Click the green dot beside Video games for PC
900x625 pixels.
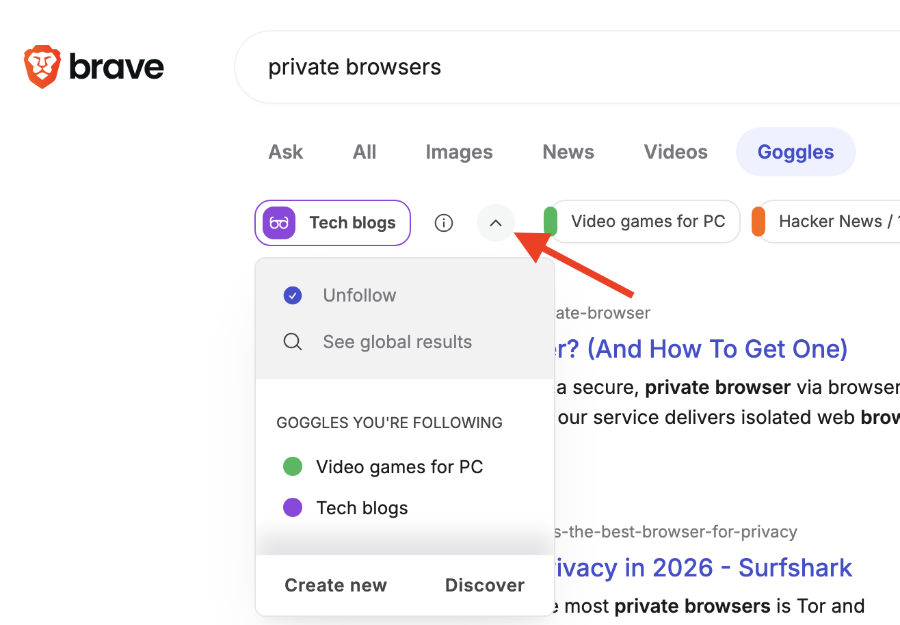[x=293, y=467]
